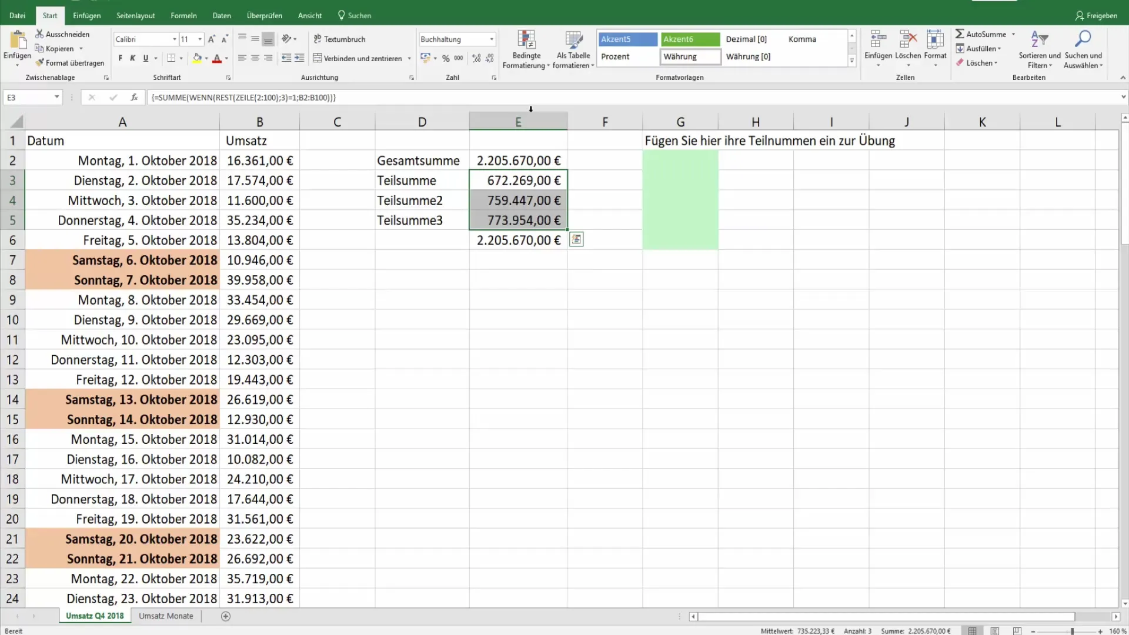Apply the yellow fill color bucket
This screenshot has width=1129, height=635.
pyautogui.click(x=197, y=58)
